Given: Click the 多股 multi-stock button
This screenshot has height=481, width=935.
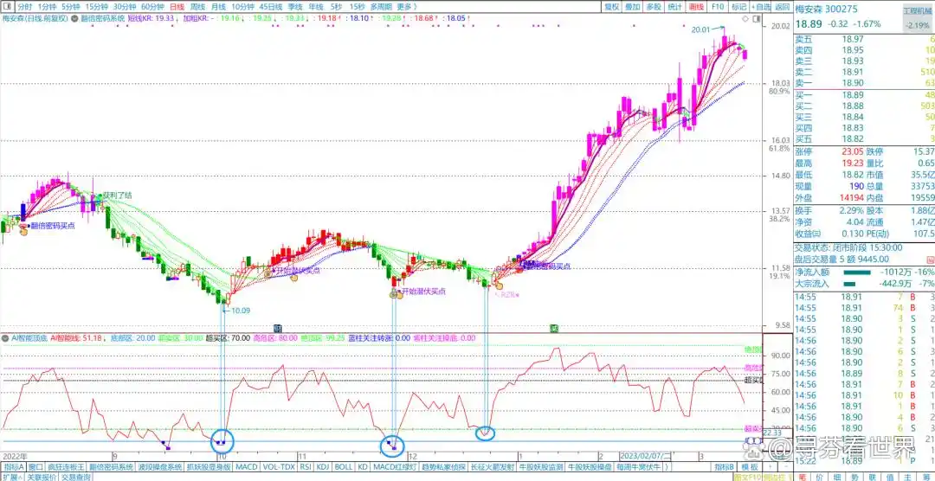Looking at the screenshot, I should point(654,7).
